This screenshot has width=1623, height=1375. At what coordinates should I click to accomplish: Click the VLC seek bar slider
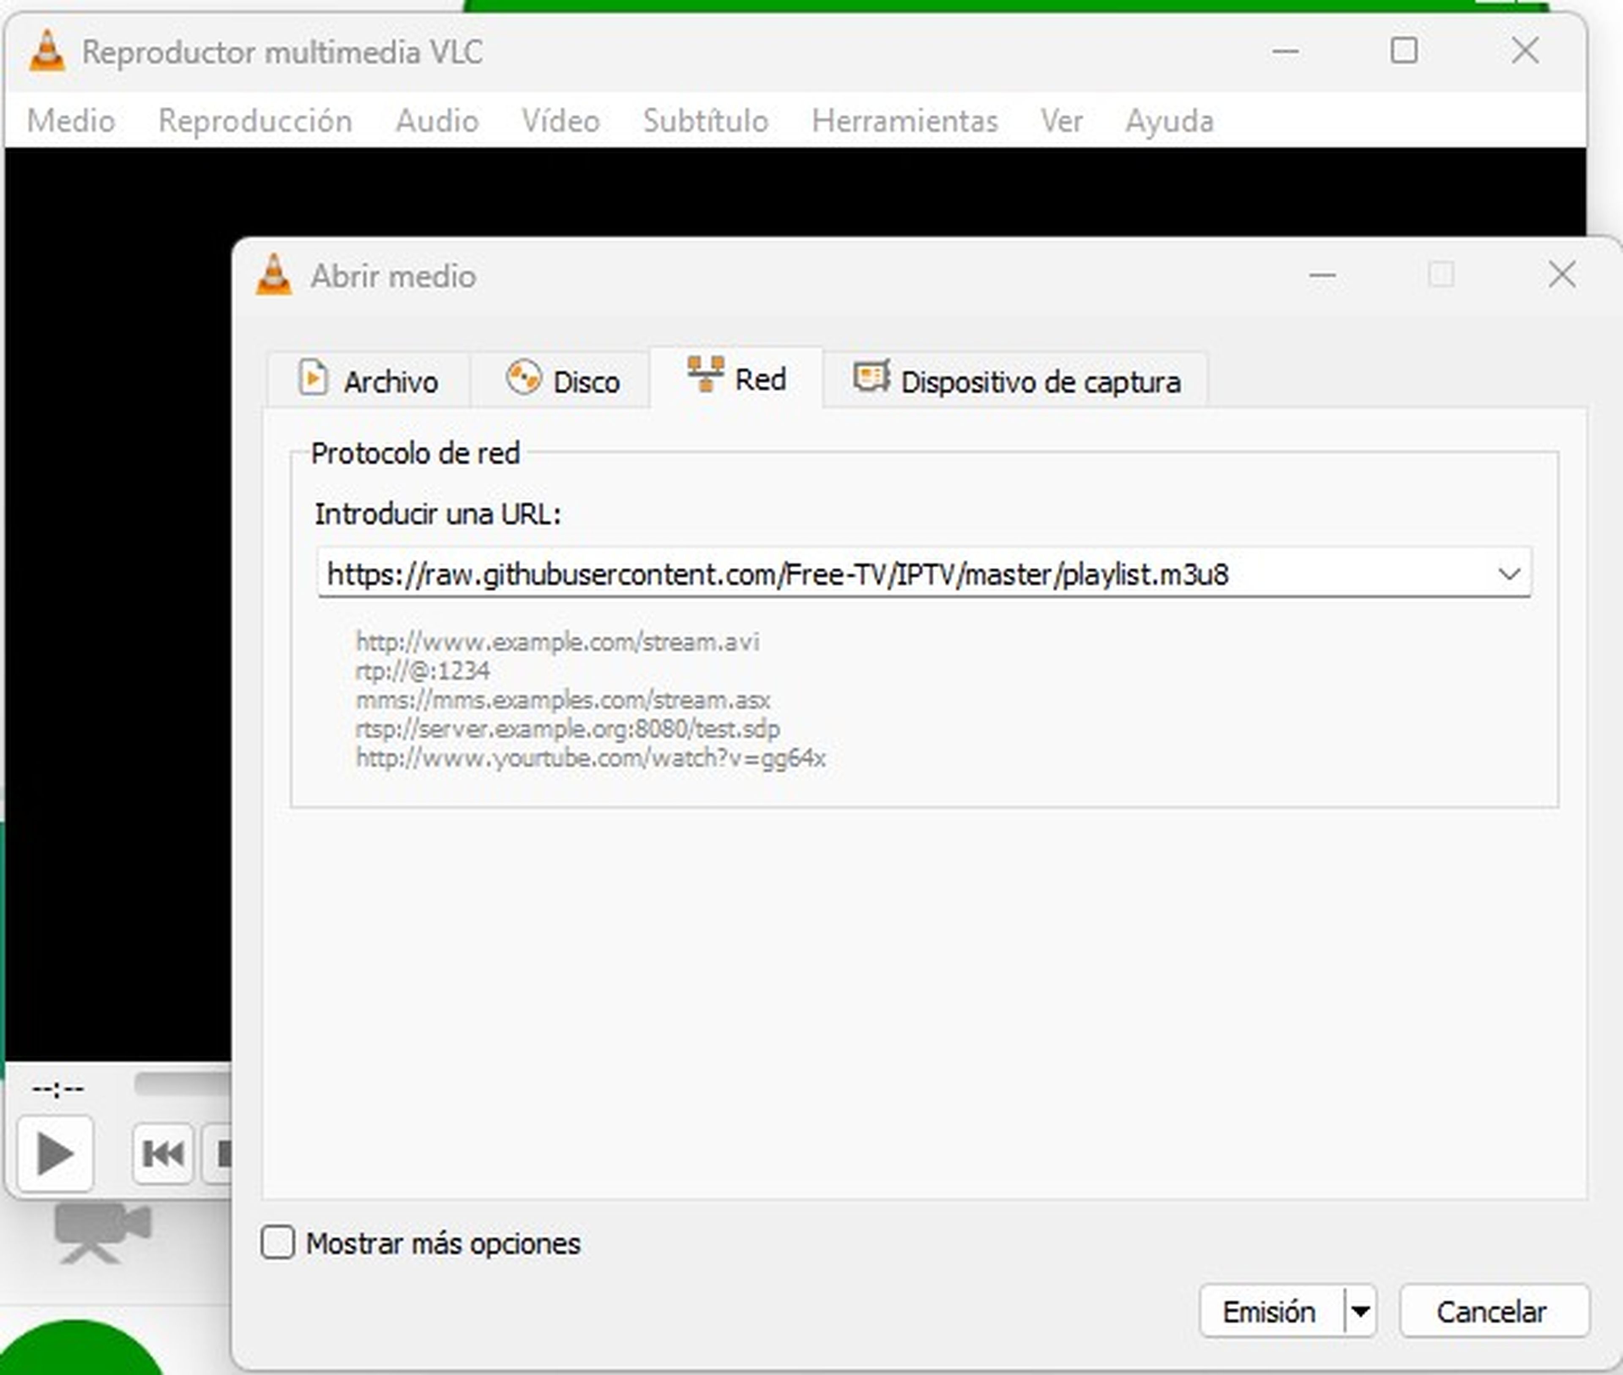pyautogui.click(x=183, y=1083)
